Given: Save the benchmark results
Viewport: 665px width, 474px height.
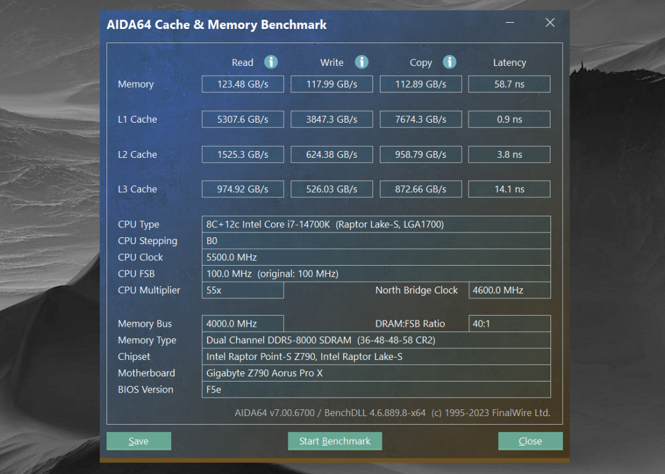Looking at the screenshot, I should (x=139, y=441).
